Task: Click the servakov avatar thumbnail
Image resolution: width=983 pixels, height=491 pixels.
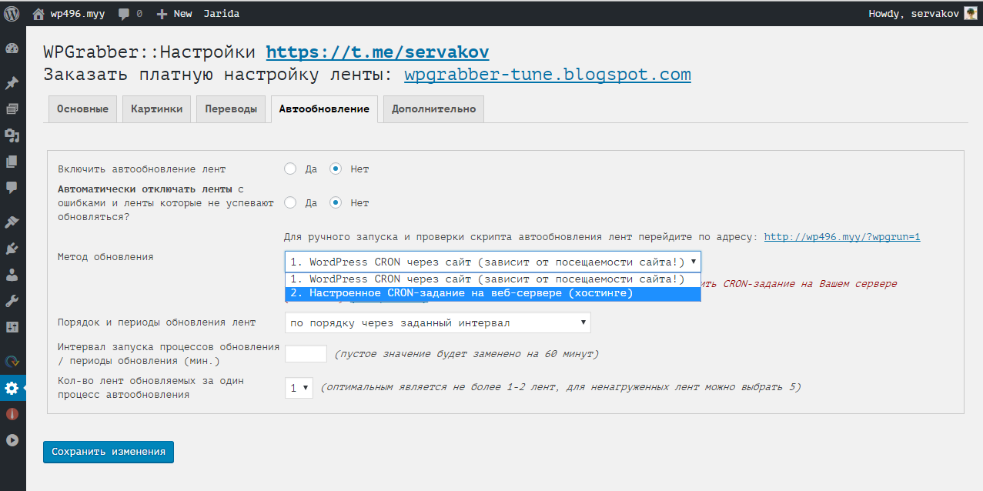Action: (971, 14)
